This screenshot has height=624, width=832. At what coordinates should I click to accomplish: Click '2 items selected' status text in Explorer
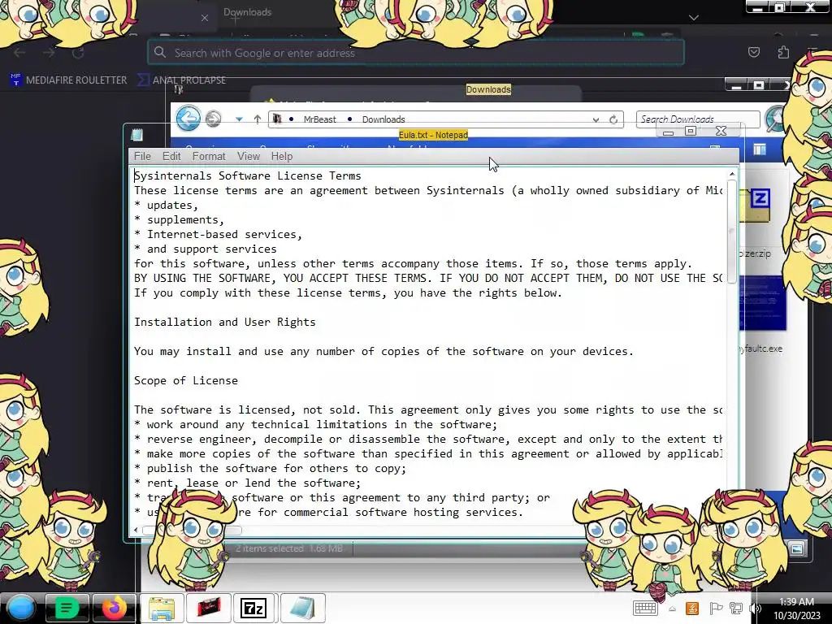270,548
